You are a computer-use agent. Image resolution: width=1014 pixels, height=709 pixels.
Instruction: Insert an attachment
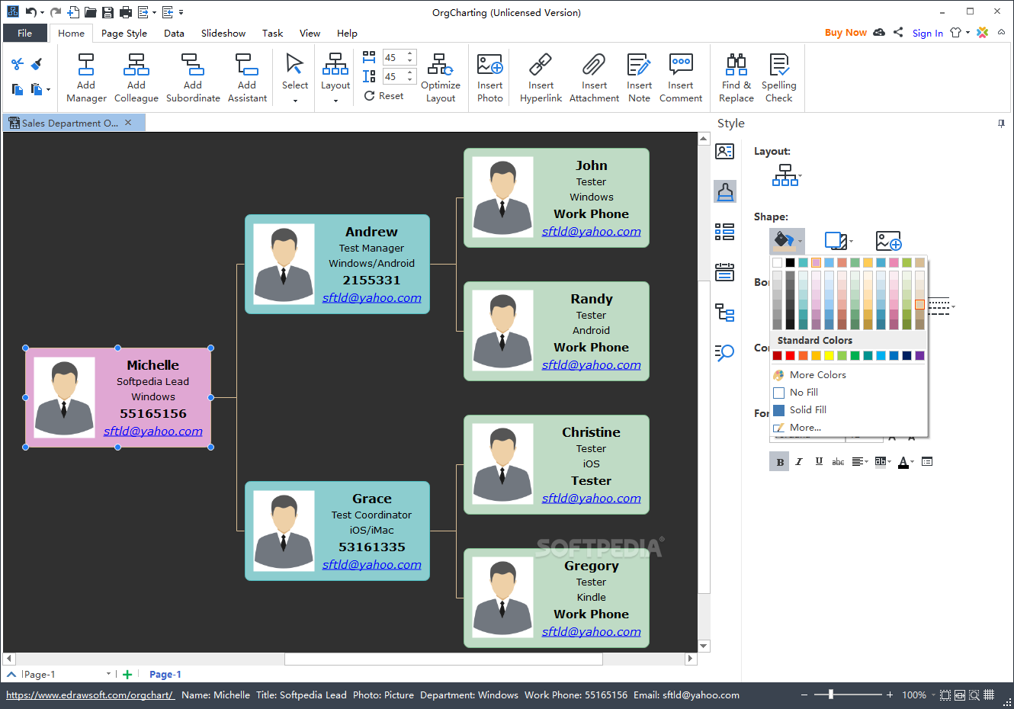coord(594,78)
